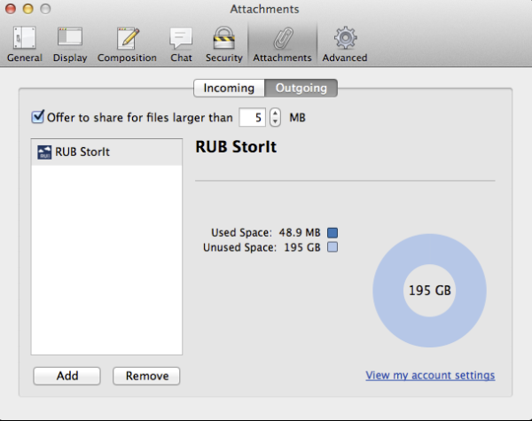
Task: Click the file size MB input field
Action: [x=252, y=117]
